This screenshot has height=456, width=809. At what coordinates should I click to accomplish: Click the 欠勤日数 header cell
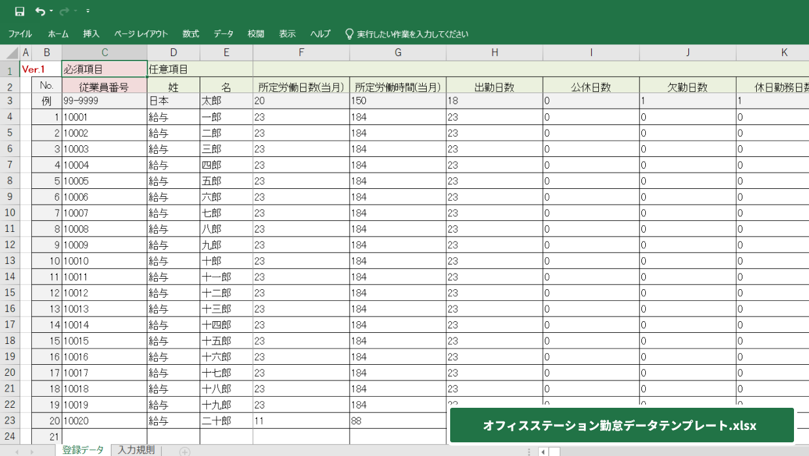click(688, 85)
